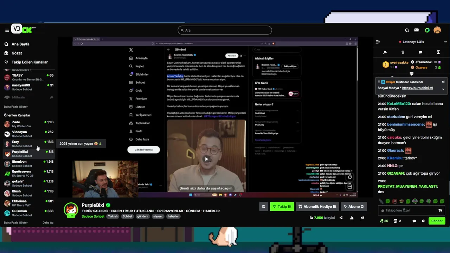Open Eray channel in recommended list
Screen dimensions: 450x253
(x=29, y=144)
